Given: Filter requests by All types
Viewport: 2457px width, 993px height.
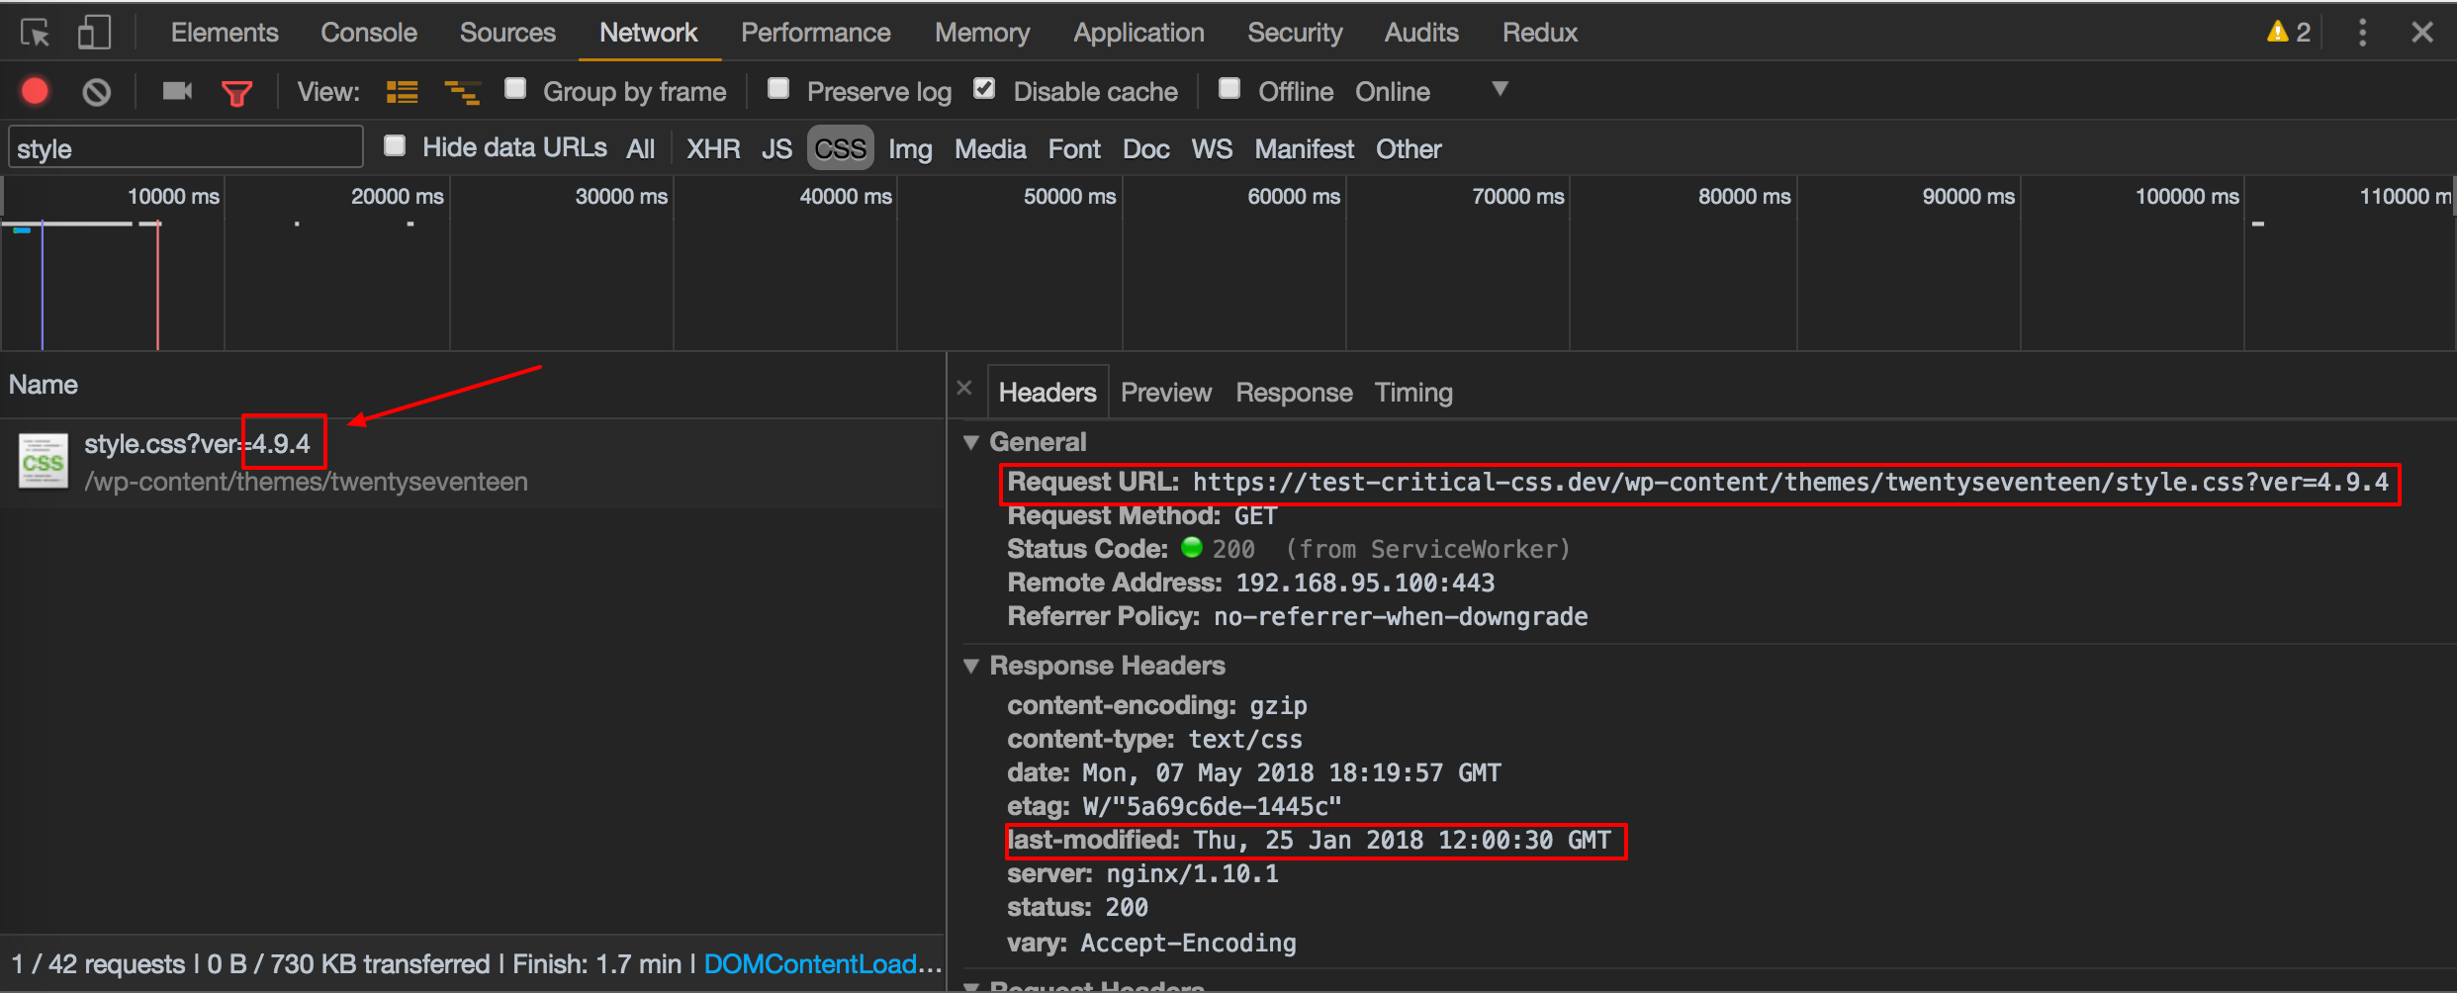Looking at the screenshot, I should coord(641,149).
